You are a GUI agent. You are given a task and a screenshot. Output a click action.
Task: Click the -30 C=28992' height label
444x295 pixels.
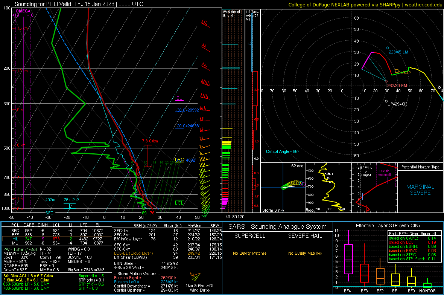[187, 110]
